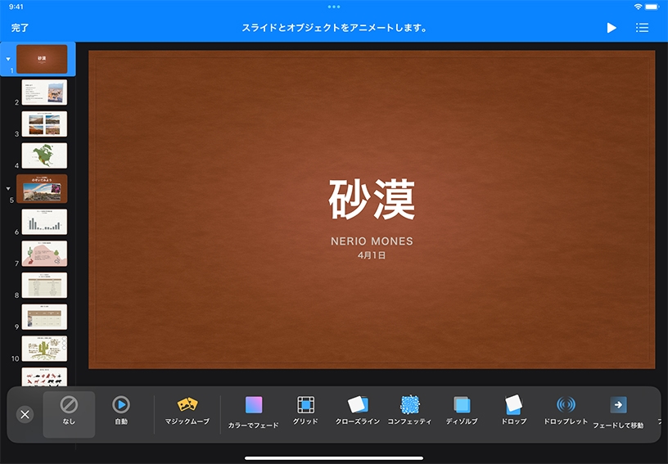The height and width of the screenshot is (464, 668).
Task: Select the コンフェッティ transition
Action: (x=409, y=412)
